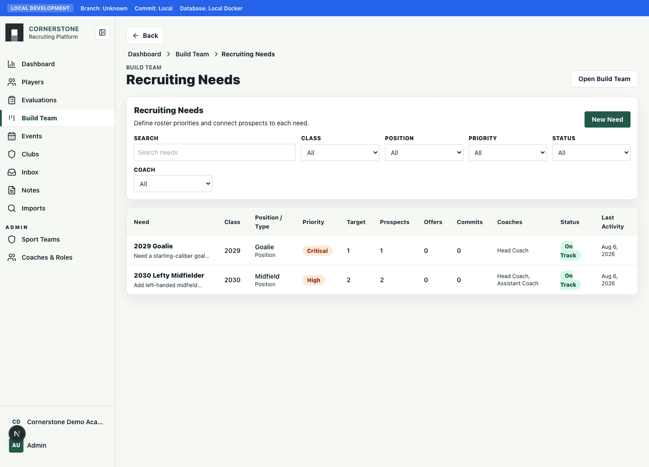Click the 'Midfield' position cell

[x=267, y=276]
